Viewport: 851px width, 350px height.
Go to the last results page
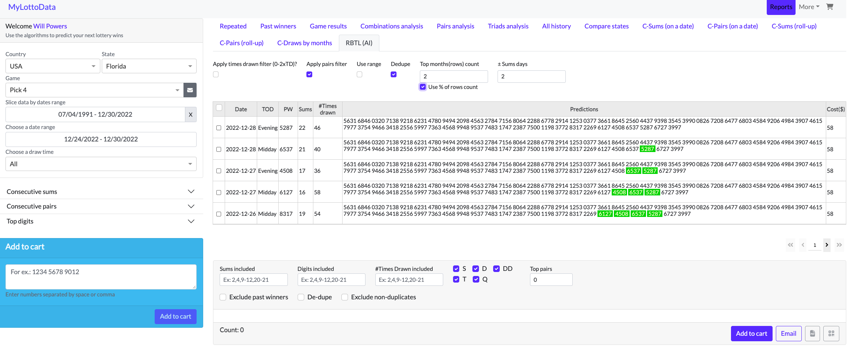click(x=839, y=245)
